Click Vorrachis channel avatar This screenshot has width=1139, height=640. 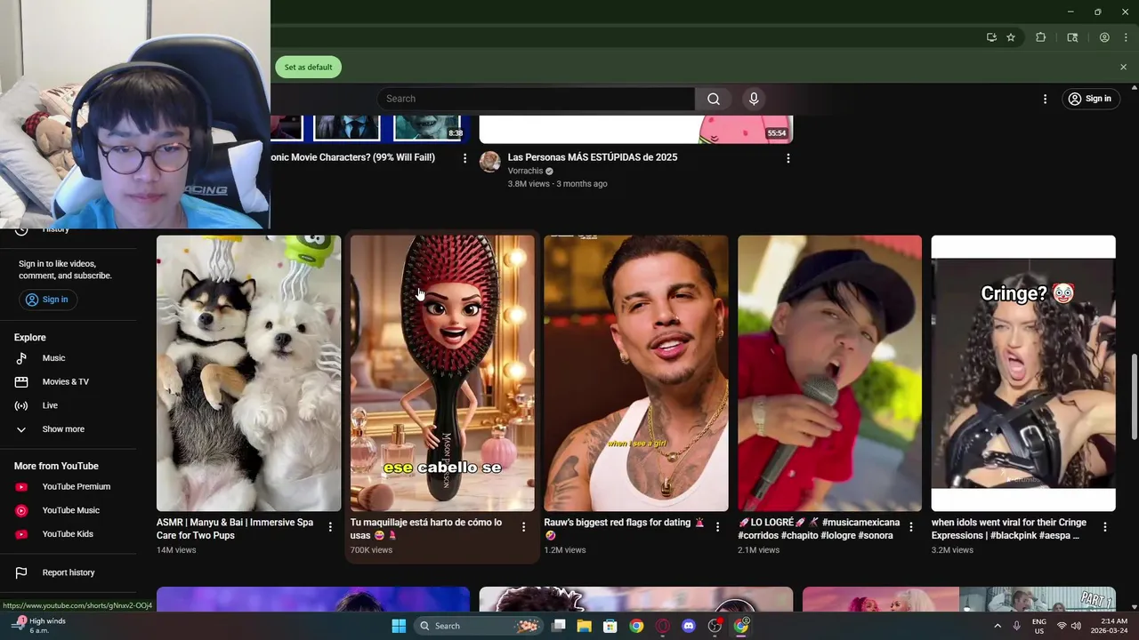[489, 162]
